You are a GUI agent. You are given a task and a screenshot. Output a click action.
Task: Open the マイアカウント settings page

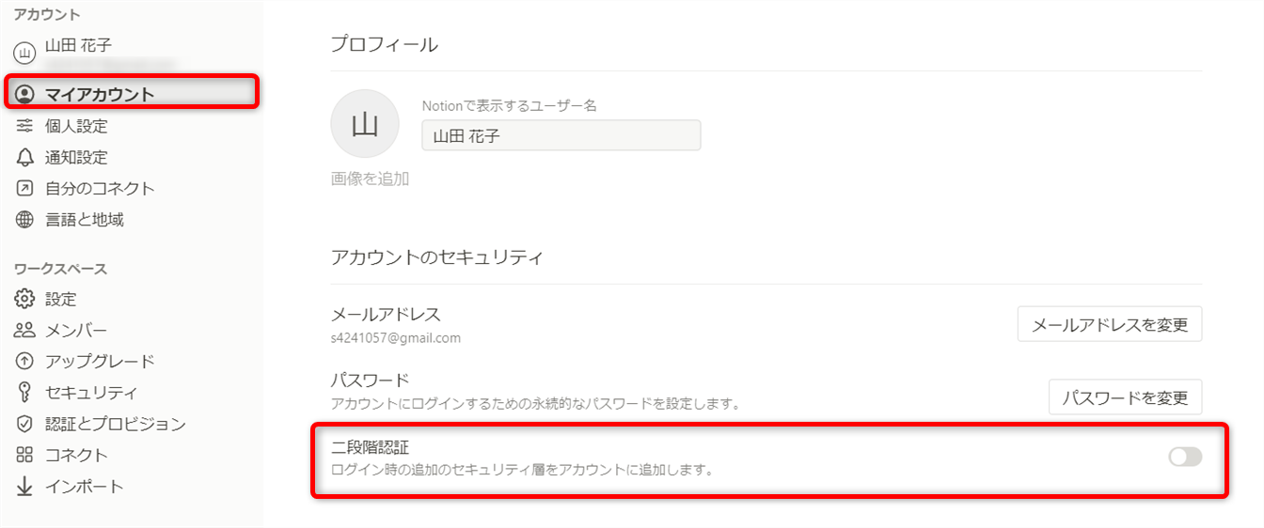click(x=100, y=94)
